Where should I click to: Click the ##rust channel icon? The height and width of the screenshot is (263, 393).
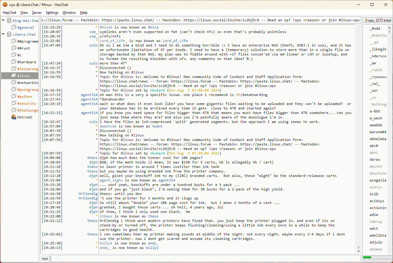14,48
